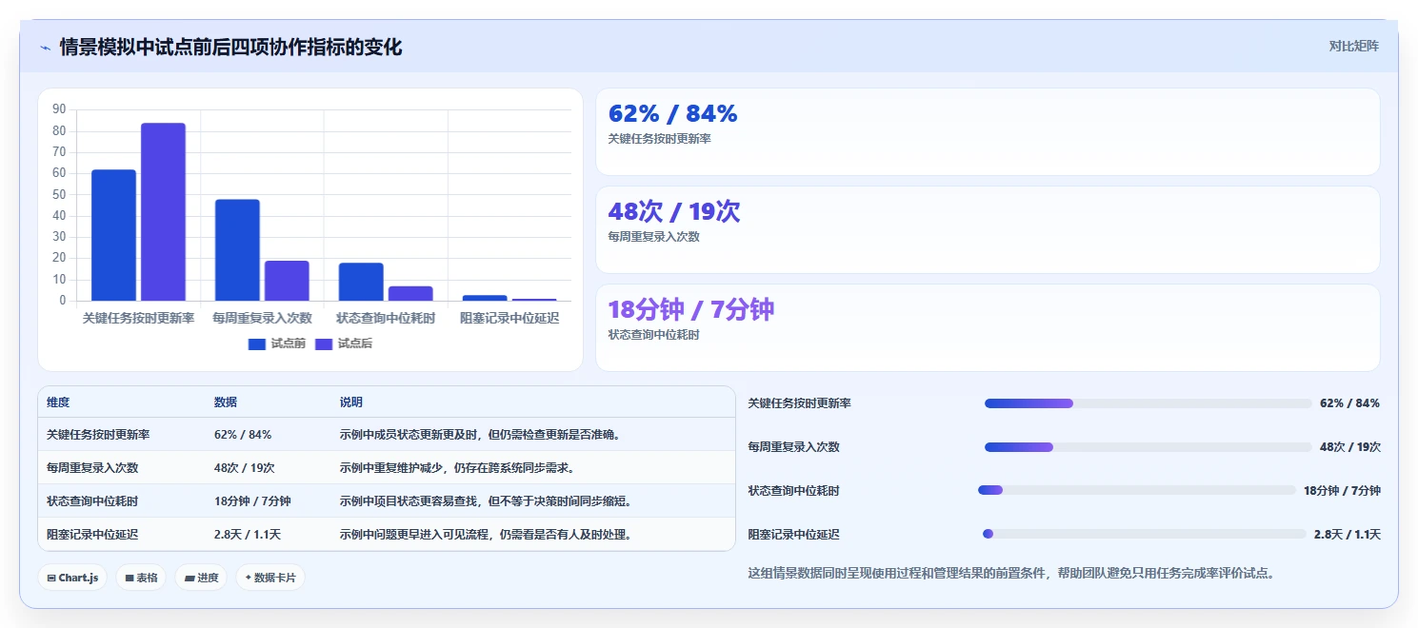This screenshot has height=628, width=1418.
Task: Click the 关键任务按时更新率 table row label
Action: 98,435
